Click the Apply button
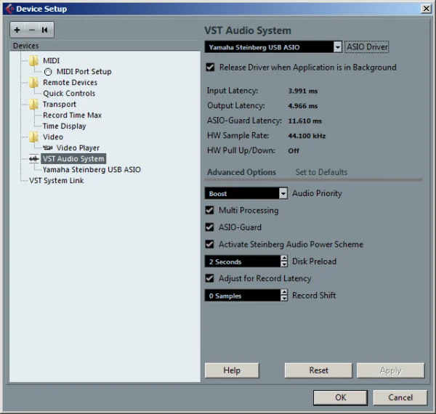Viewport: 436px width, 414px height. pos(391,370)
